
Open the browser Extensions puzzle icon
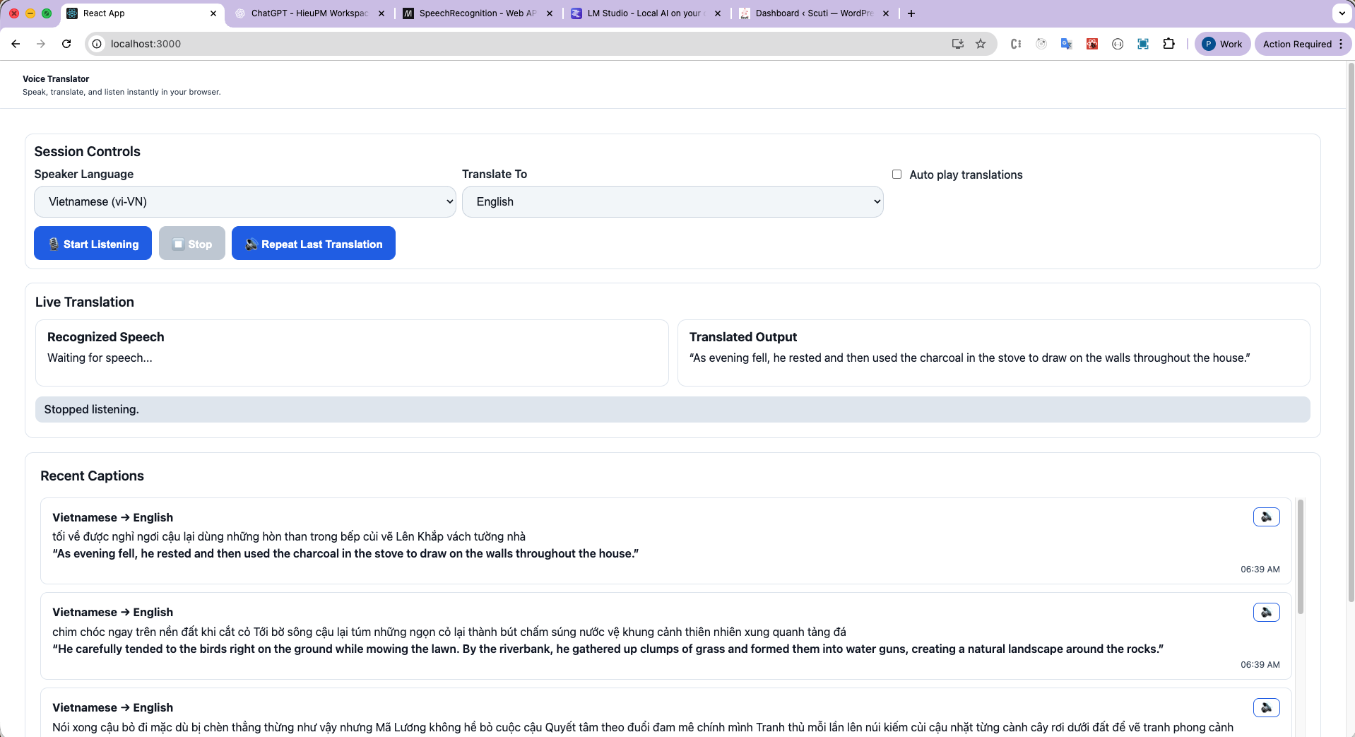pyautogui.click(x=1168, y=44)
